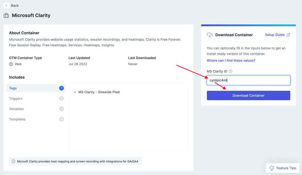Click the 'Download Container' panel heading
This screenshot has width=302, height=175.
coord(234,35)
